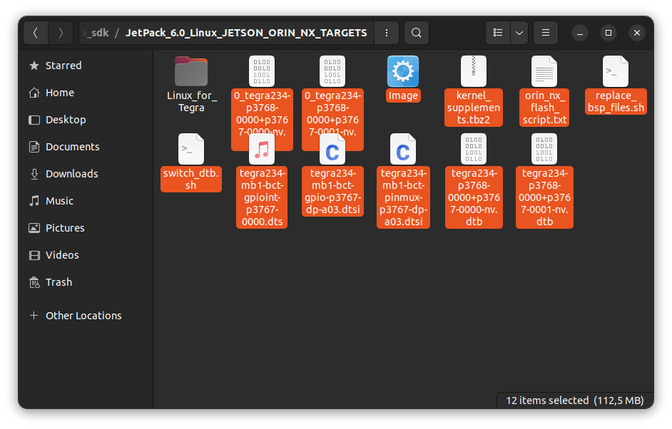Click 'kernel_supplements.tbz2' file name label
This screenshot has width=672, height=429.
(x=474, y=108)
